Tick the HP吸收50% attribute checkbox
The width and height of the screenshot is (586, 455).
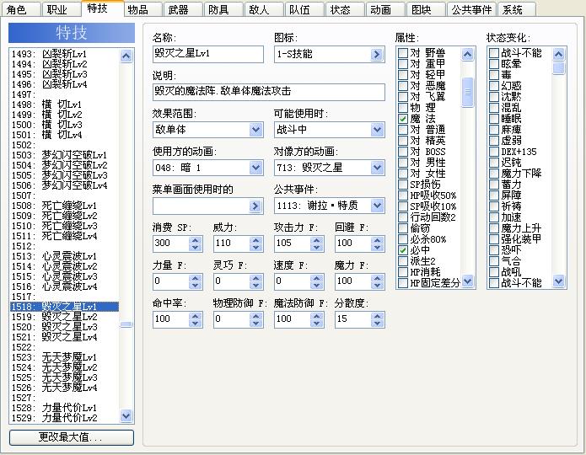[403, 195]
